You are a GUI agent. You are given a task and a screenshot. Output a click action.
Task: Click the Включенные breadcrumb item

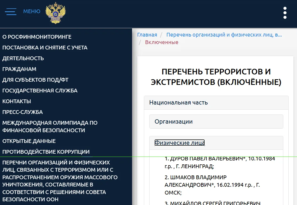[161, 42]
